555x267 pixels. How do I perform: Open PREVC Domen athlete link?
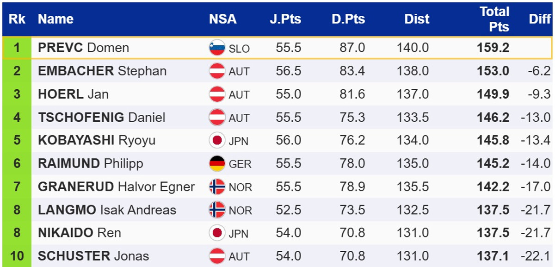[x=83, y=48]
